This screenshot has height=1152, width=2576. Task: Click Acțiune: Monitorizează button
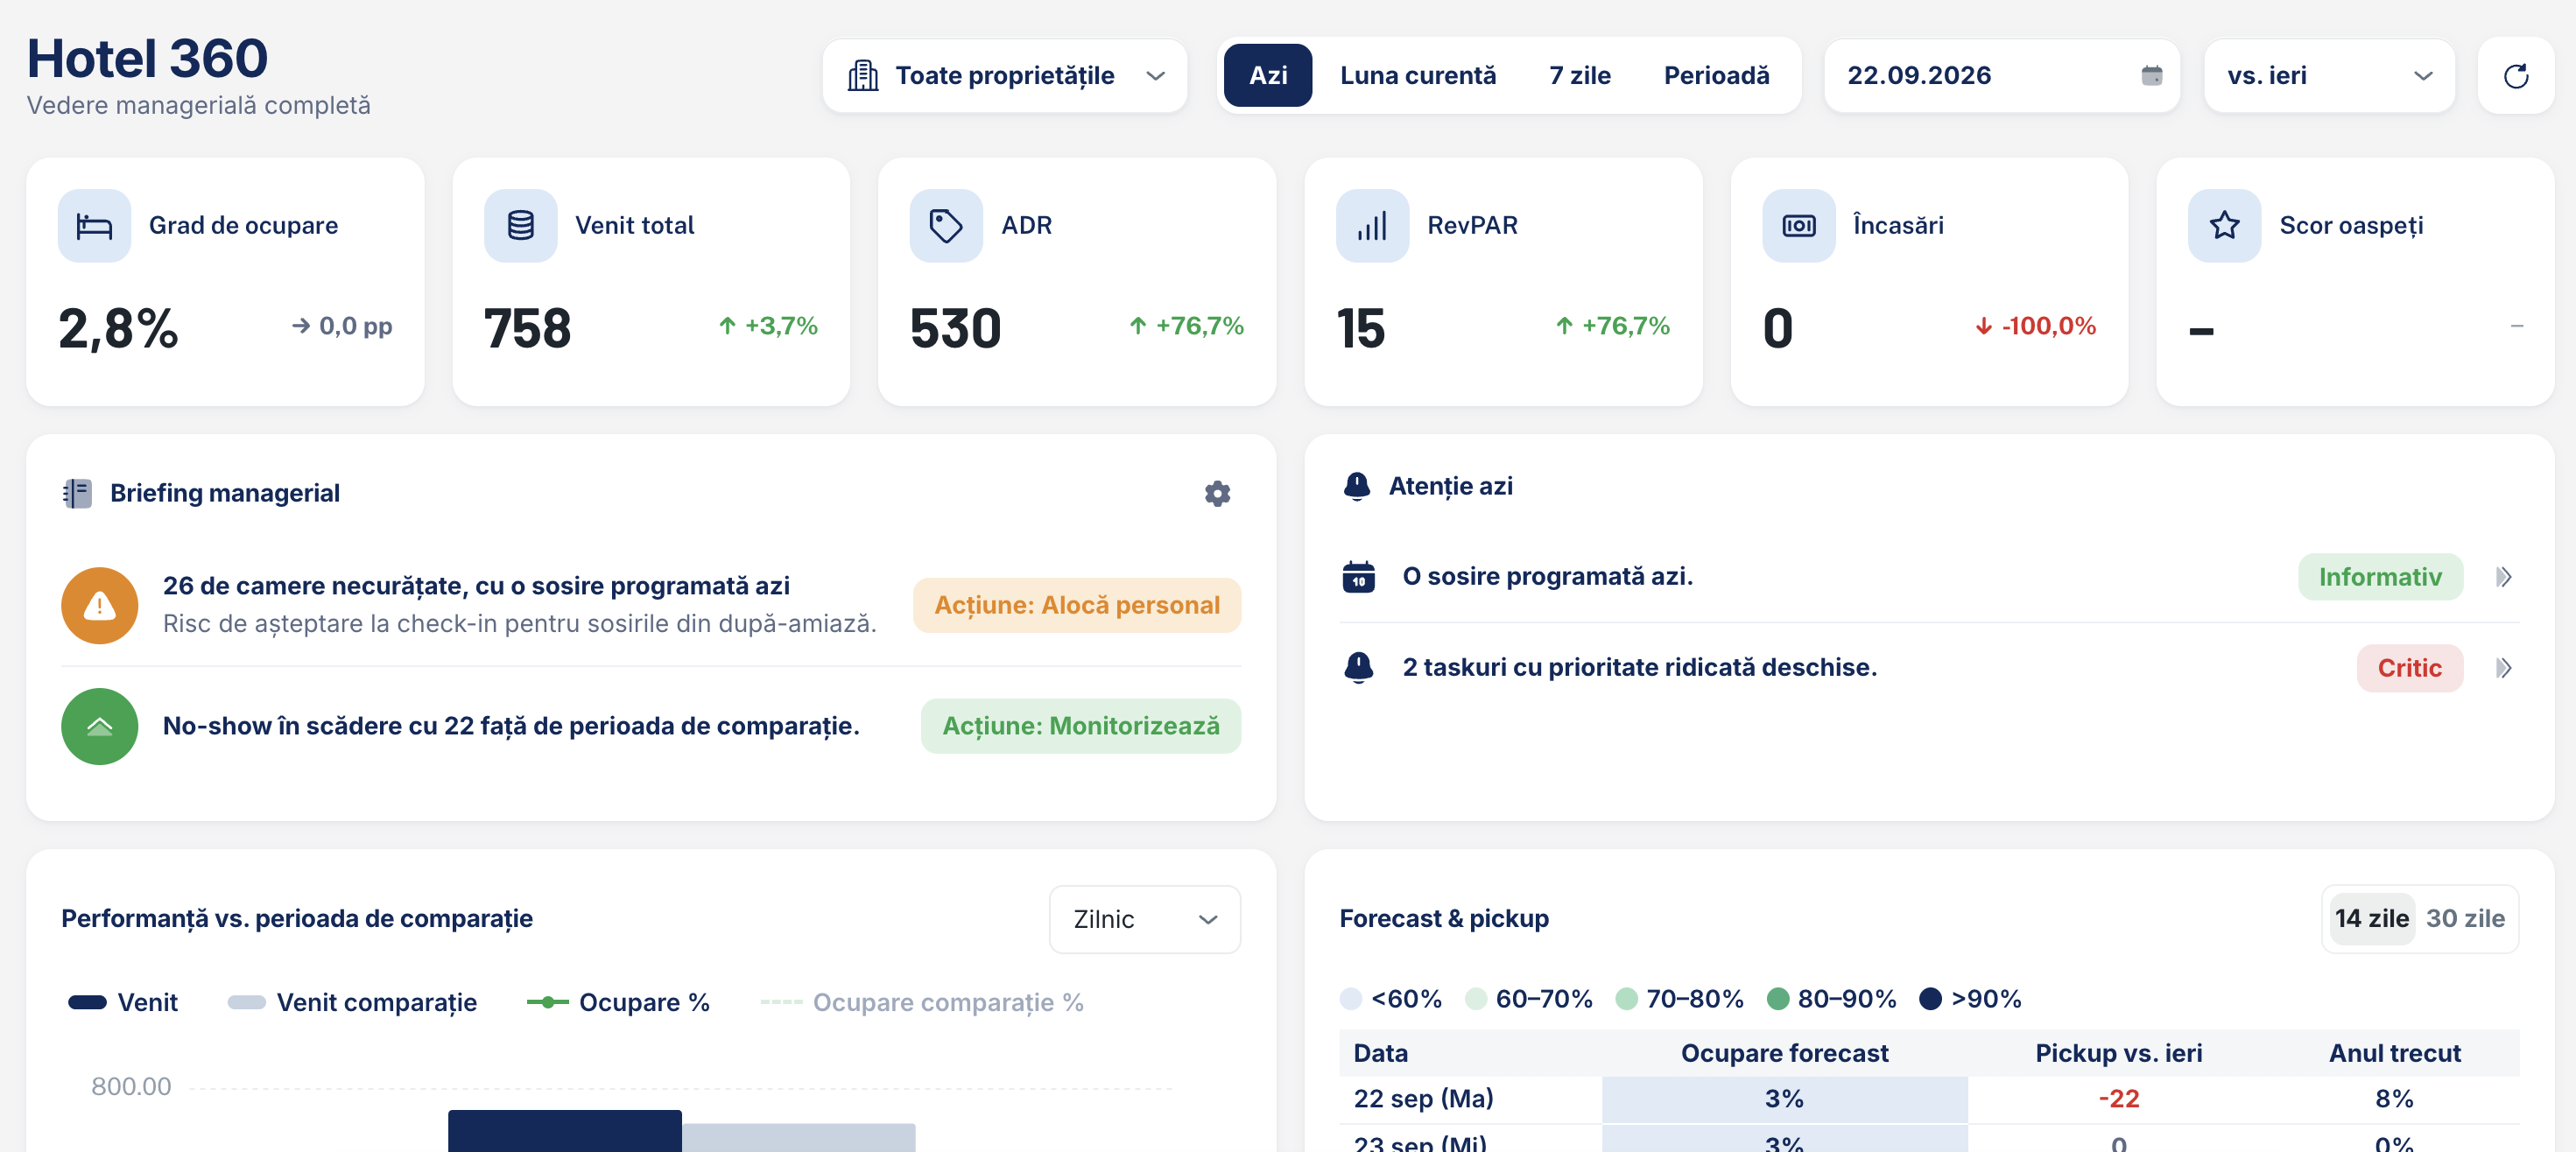point(1080,726)
